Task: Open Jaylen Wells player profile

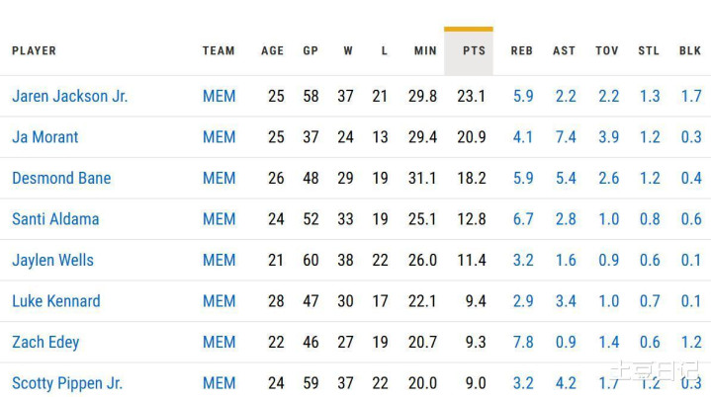Action: click(x=52, y=260)
